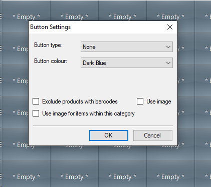
Task: Dismiss the dialog using the Cancel button
Action: (x=153, y=135)
